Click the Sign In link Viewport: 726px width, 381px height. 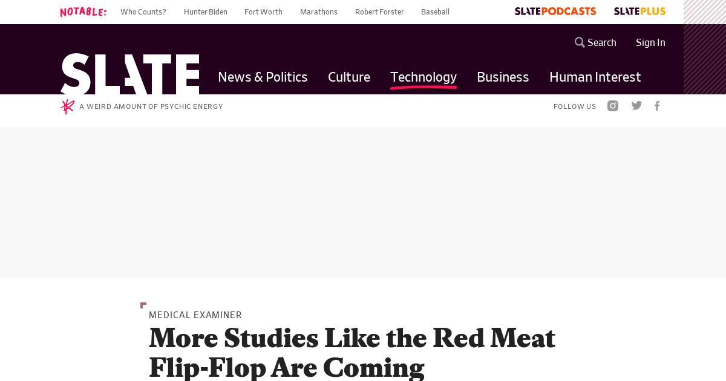coord(650,42)
